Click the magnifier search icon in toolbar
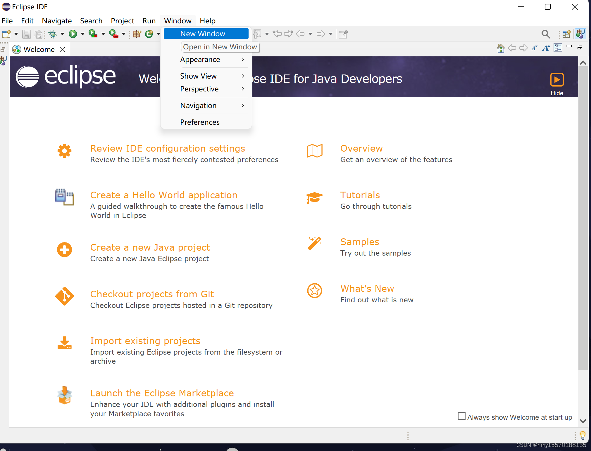 pyautogui.click(x=545, y=34)
